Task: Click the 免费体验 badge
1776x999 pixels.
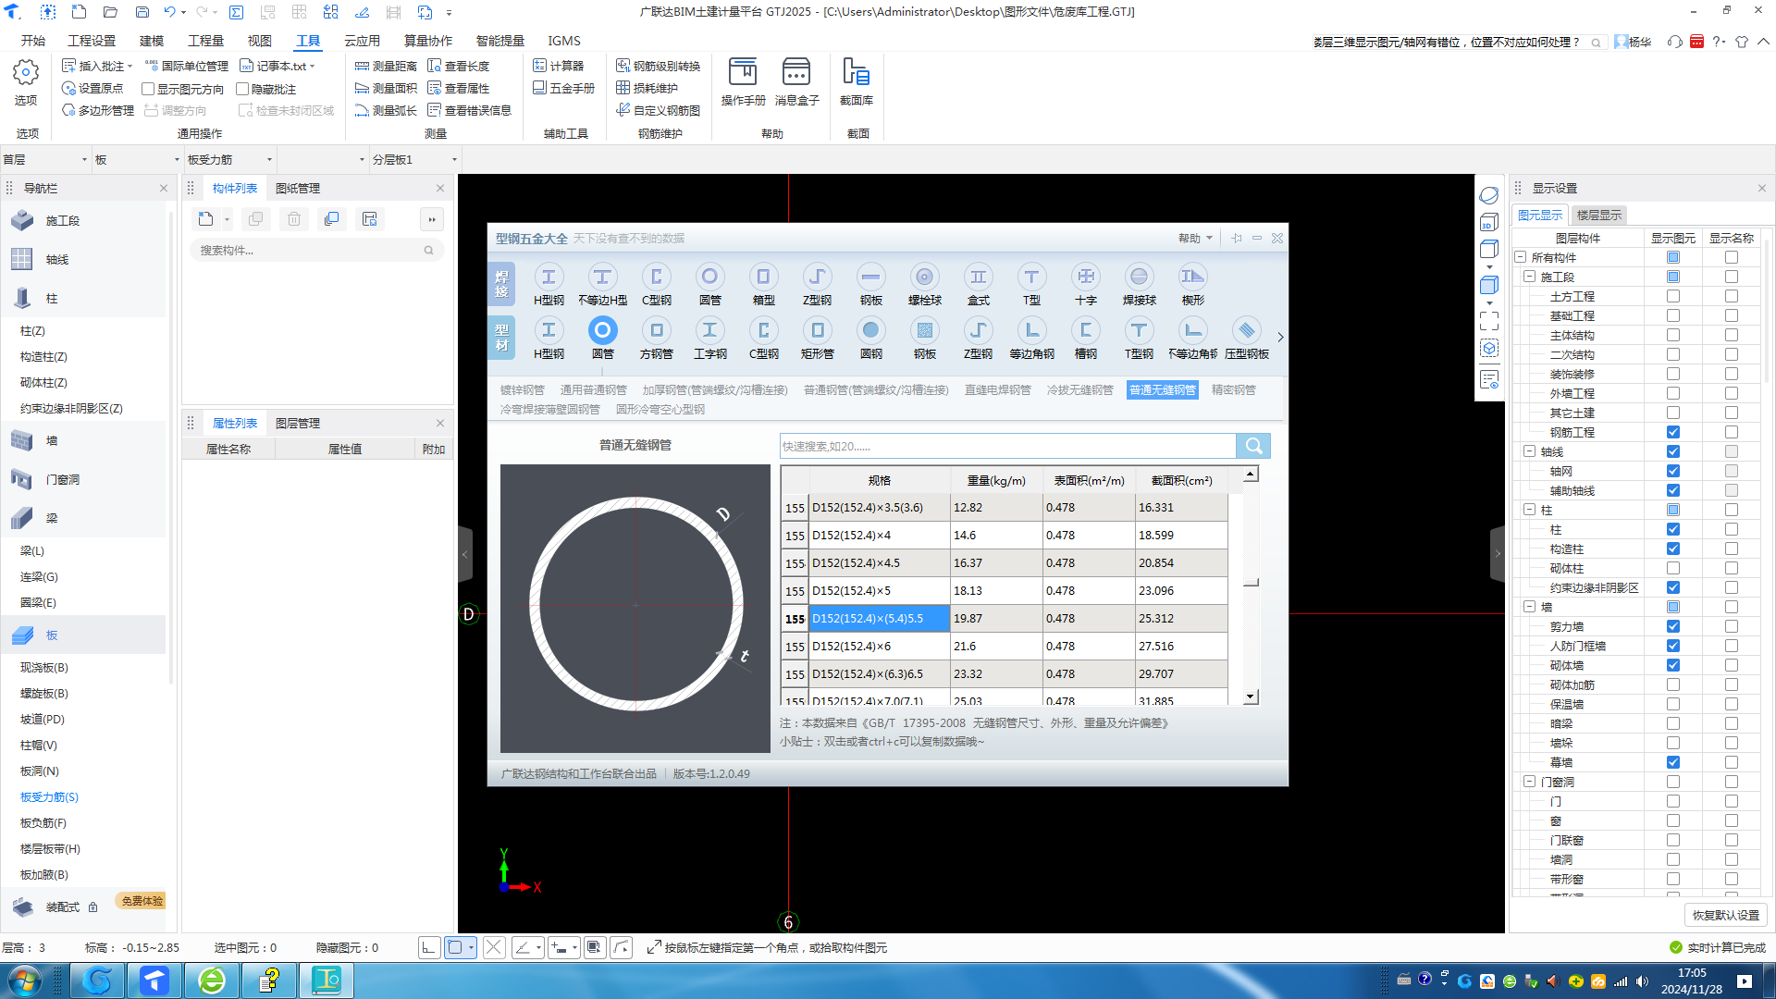Action: [142, 901]
